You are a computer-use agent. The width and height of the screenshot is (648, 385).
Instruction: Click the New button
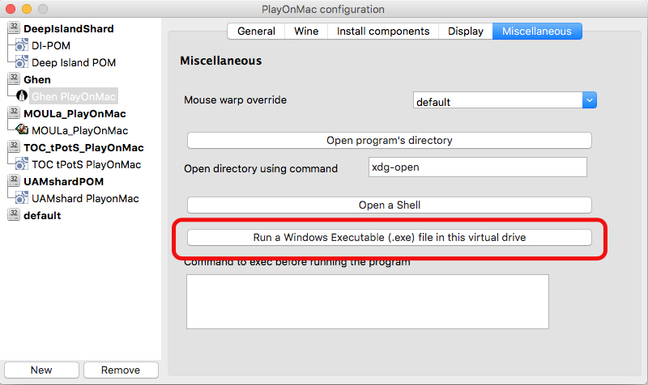pyautogui.click(x=41, y=370)
